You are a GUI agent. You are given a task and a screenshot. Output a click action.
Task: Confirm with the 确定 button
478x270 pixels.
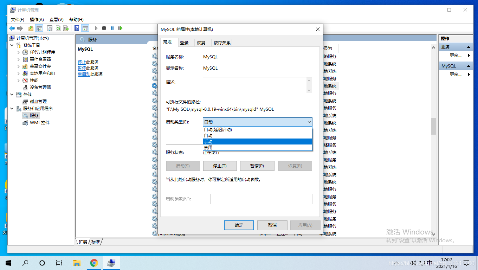[239, 225]
